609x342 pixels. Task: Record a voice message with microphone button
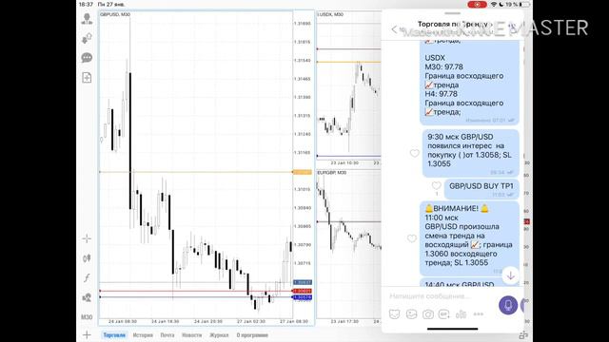point(508,305)
